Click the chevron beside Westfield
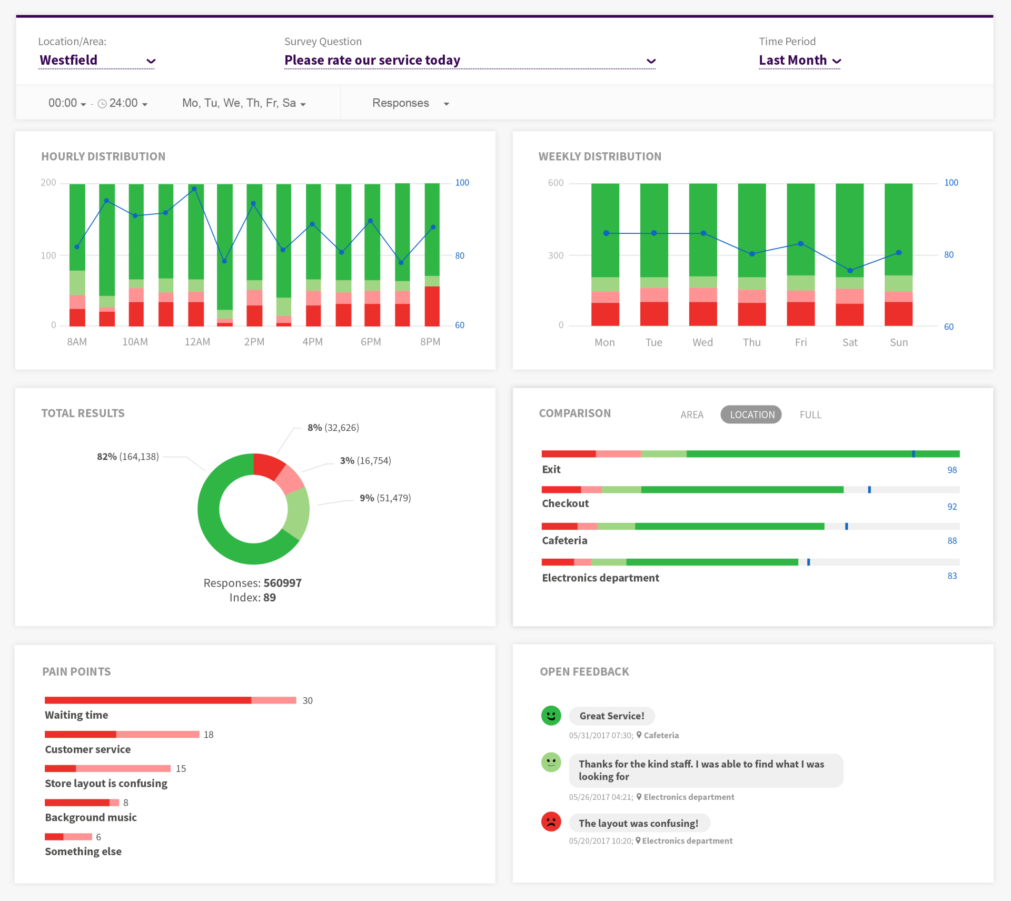This screenshot has height=901, width=1011. 151,61
